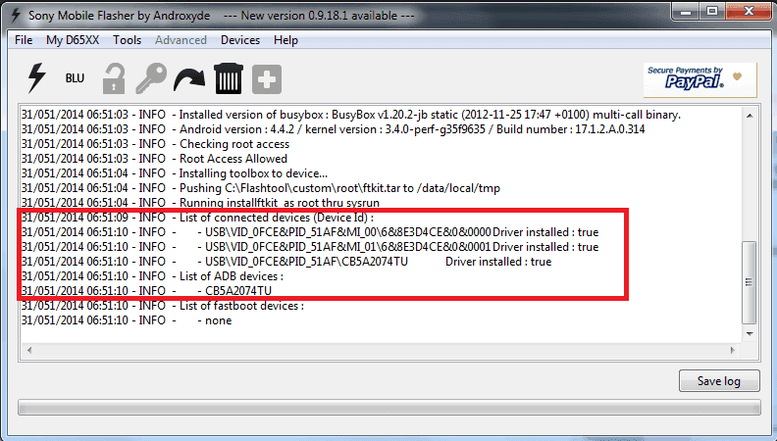Click the 'List of ADB devices' log line
The image size is (777, 441).
153,276
